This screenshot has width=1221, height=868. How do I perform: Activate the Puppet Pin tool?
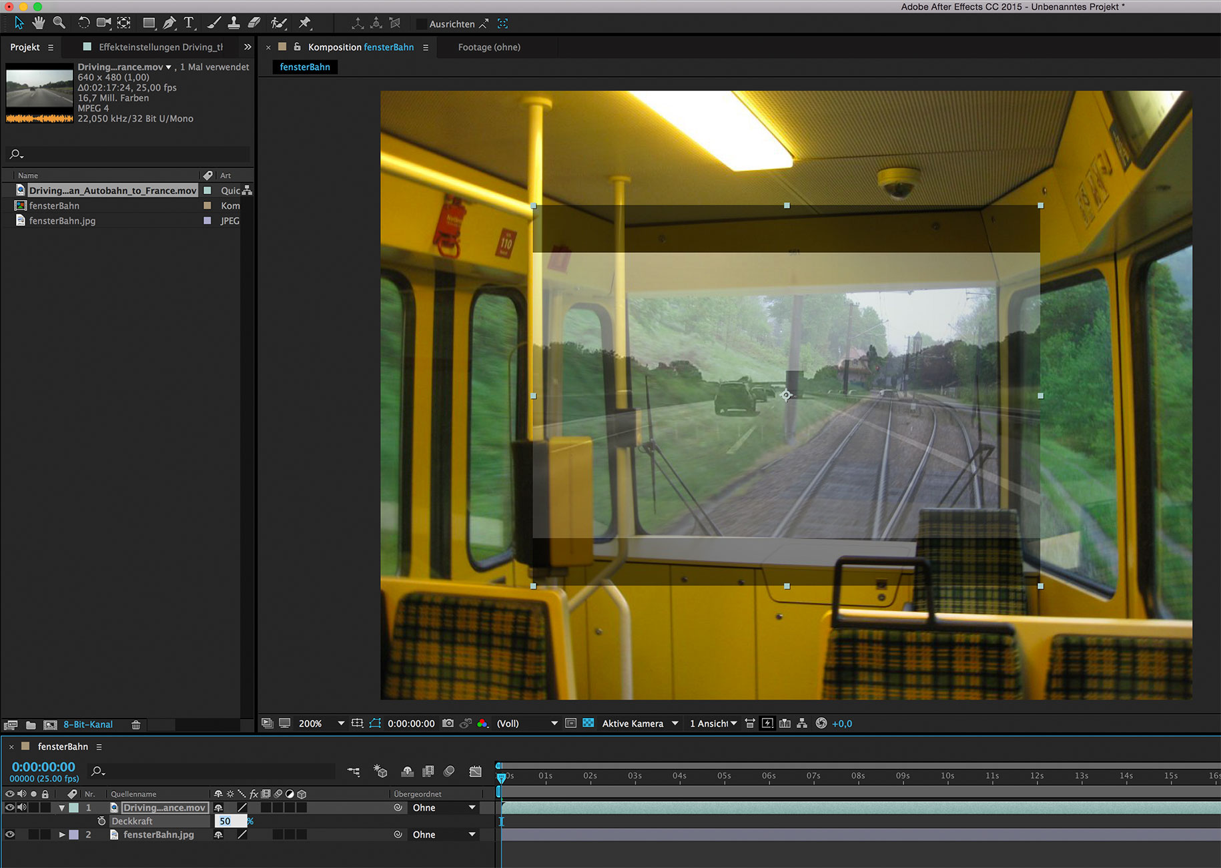coord(305,23)
